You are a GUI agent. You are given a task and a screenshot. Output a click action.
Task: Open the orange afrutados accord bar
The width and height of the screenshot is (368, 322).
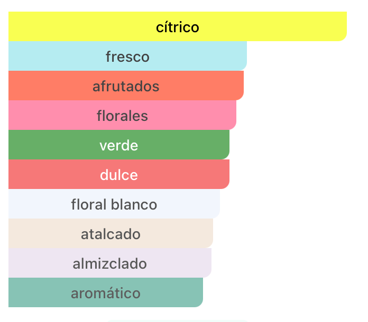point(126,86)
